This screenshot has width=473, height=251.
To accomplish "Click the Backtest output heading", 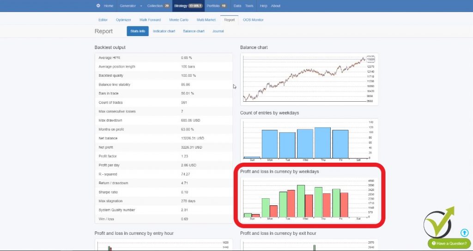I will click(x=110, y=48).
